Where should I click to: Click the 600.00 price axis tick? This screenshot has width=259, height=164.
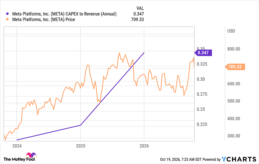point(233,84)
